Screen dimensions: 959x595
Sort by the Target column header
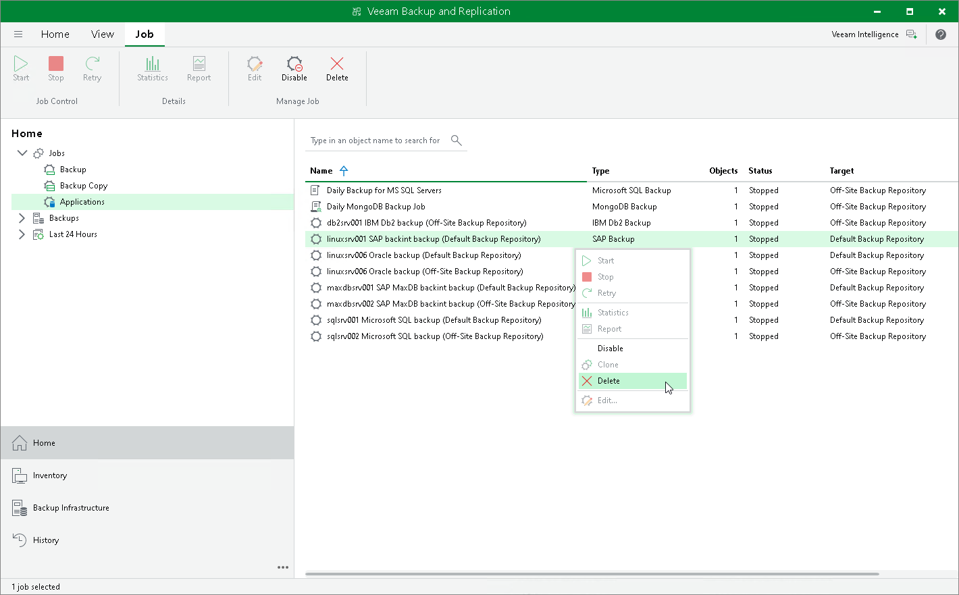click(x=841, y=171)
